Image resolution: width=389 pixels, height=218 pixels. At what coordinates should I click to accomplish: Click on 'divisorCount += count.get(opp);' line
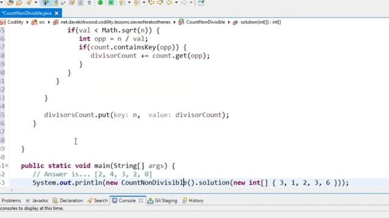(150, 56)
